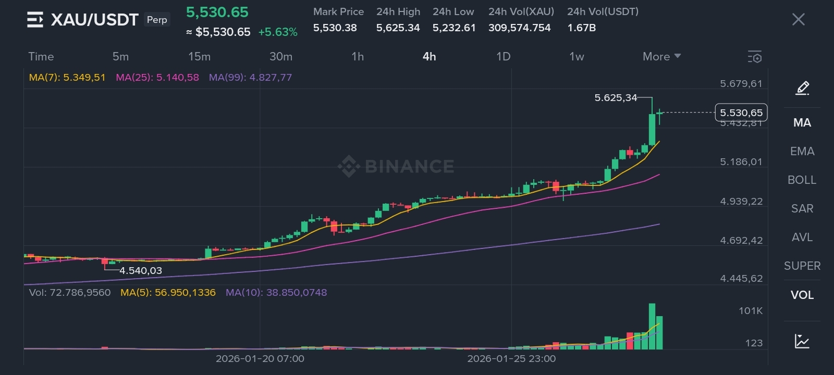834x375 pixels.
Task: Toggle the EMA indicator
Action: pos(802,151)
